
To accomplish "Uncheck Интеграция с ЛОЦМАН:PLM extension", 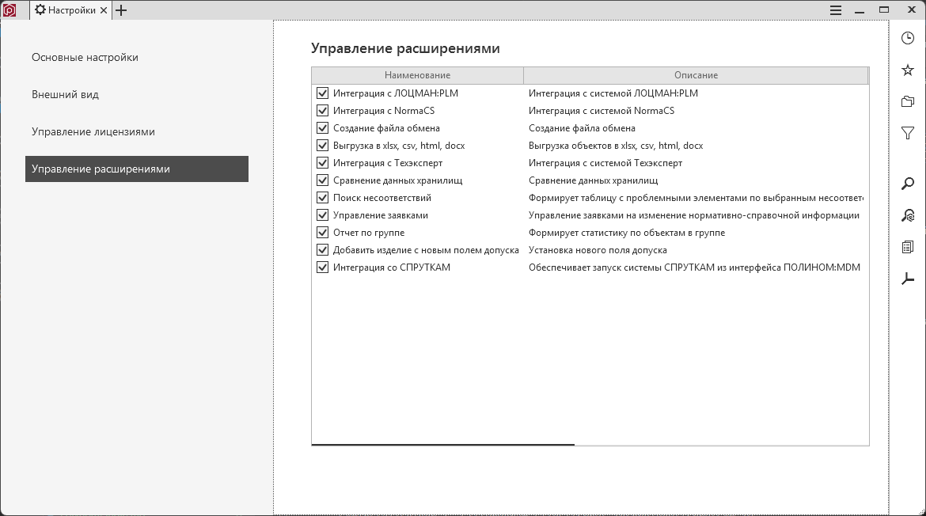I will [x=322, y=93].
